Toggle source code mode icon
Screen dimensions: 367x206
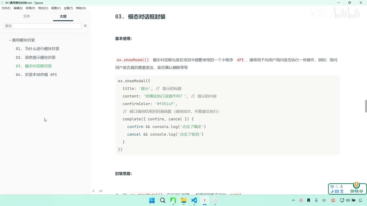coord(101,191)
